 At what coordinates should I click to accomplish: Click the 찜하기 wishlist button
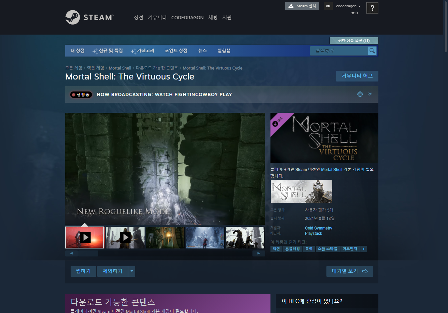(83, 271)
